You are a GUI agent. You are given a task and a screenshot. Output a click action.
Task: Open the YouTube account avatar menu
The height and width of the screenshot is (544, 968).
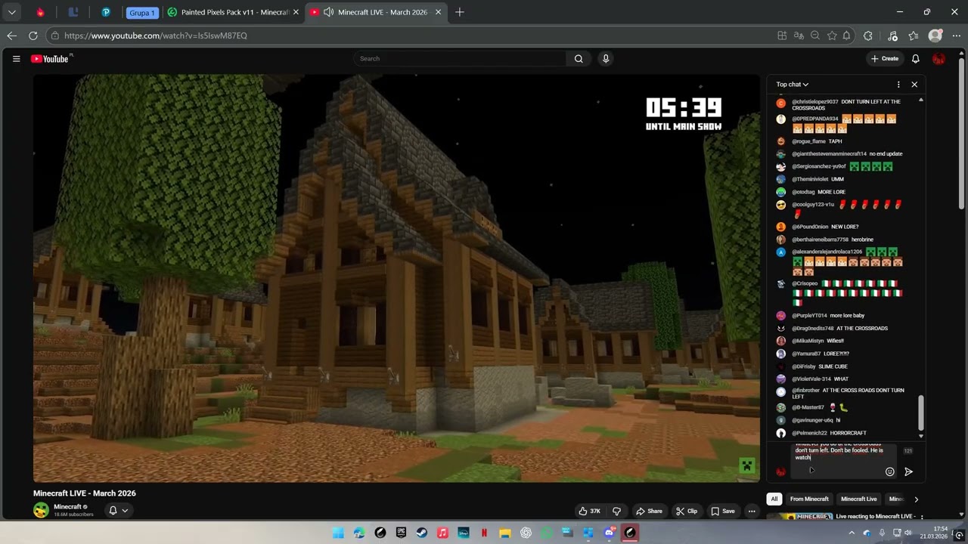pyautogui.click(x=939, y=58)
